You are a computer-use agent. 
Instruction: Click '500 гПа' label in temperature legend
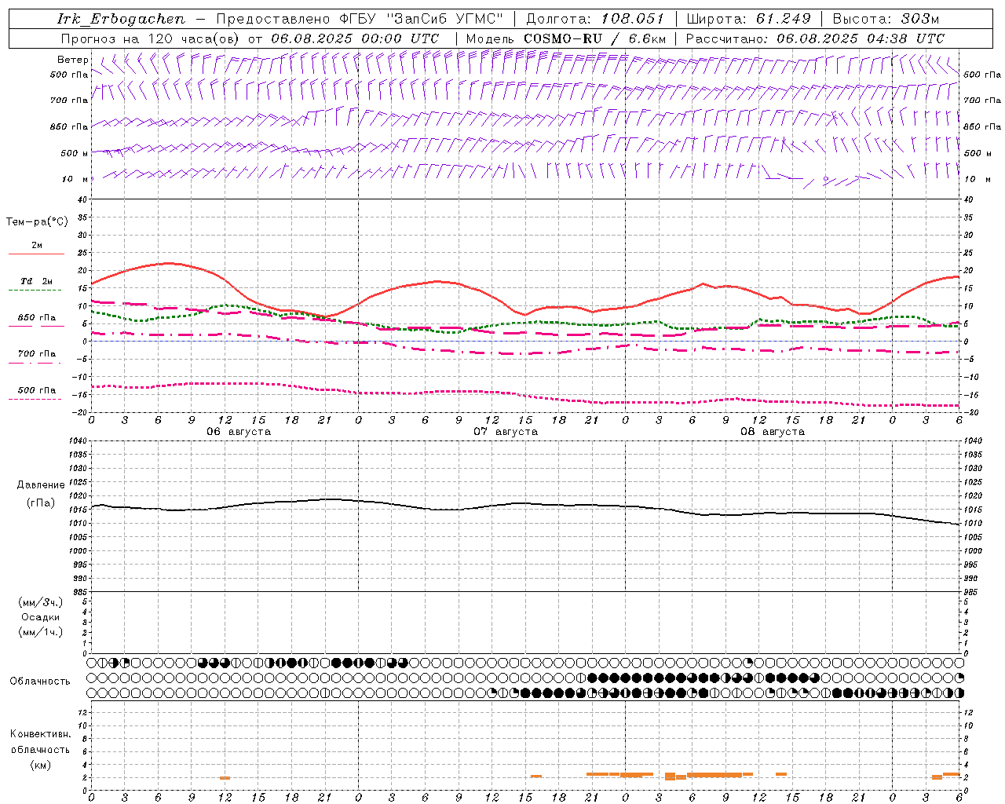click(x=37, y=390)
